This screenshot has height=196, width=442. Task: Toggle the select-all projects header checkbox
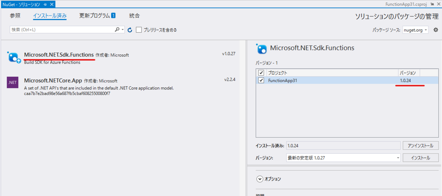261,73
